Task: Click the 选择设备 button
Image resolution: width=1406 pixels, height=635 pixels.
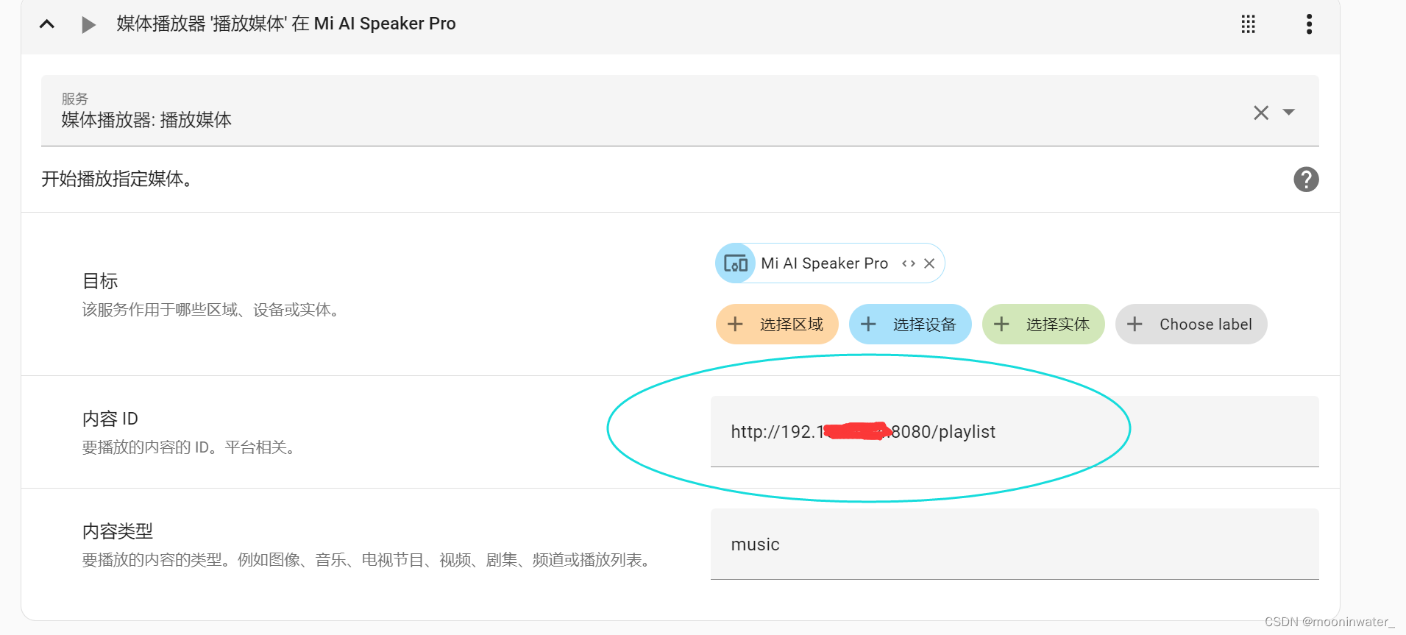Action: [x=910, y=324]
